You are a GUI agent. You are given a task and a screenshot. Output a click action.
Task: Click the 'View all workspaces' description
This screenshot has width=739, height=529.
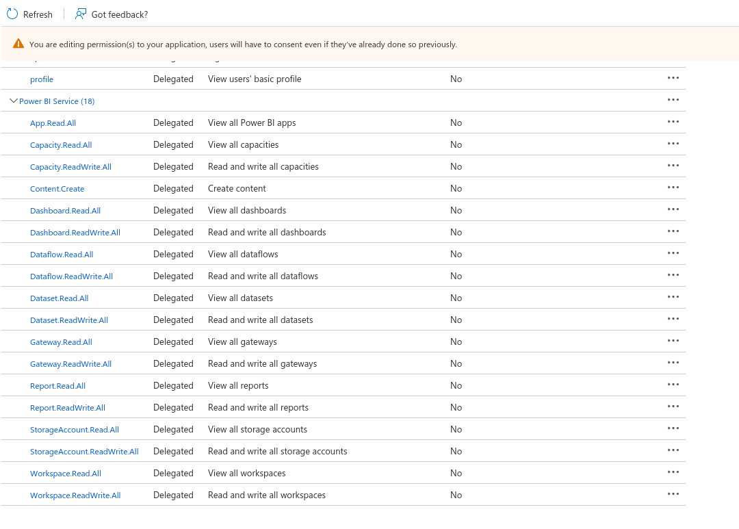point(247,474)
